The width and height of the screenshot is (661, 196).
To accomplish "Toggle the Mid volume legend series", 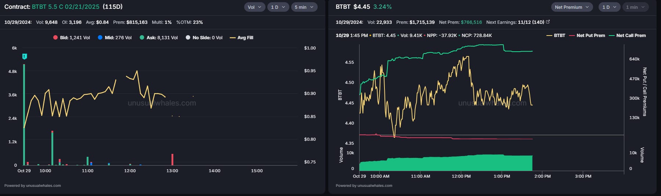I will pyautogui.click(x=115, y=37).
